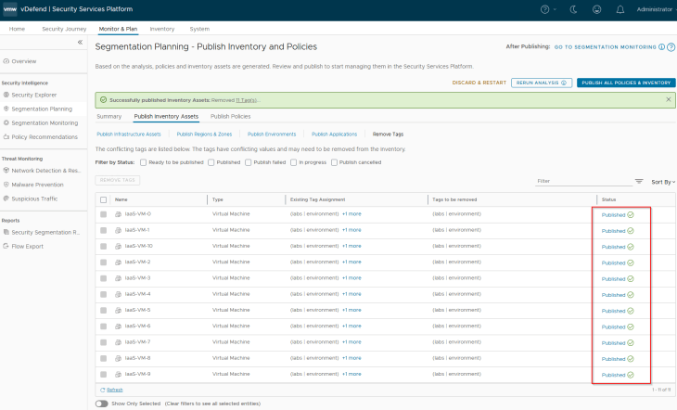
Task: Click the Refresh icon below the table
Action: tap(101, 390)
